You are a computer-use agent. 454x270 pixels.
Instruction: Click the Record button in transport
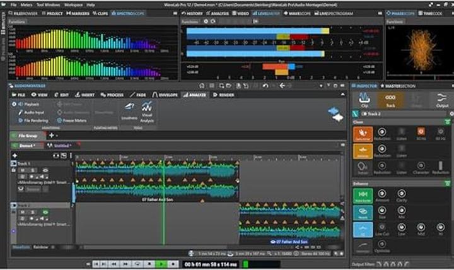(173, 264)
